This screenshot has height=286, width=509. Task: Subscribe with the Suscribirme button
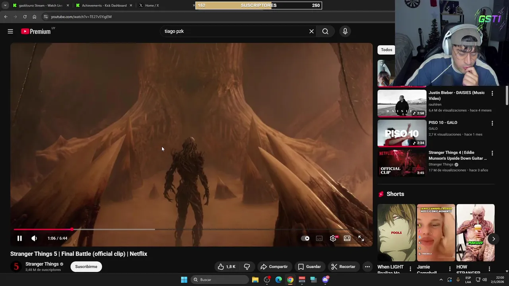[86, 267]
